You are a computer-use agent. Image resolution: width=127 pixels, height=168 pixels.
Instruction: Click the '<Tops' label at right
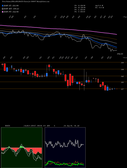pyautogui.click(x=125, y=17)
